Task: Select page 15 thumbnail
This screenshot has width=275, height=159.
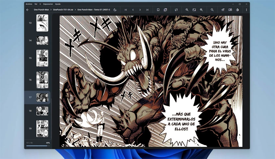Action: (42, 58)
